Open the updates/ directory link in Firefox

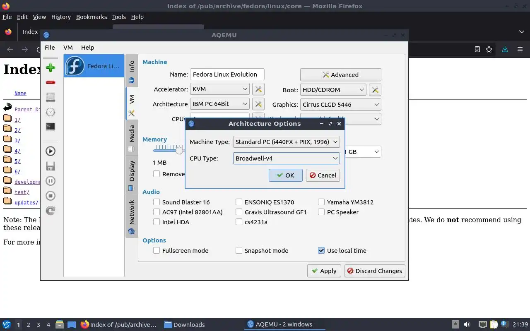point(26,203)
